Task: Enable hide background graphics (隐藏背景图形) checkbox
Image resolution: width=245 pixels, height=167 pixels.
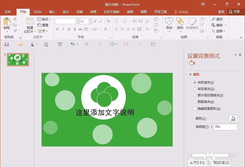Action: tap(195, 108)
